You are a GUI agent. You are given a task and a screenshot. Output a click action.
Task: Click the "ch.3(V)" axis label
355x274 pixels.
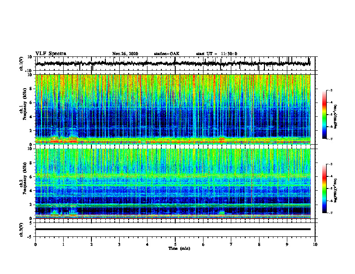click(22, 230)
